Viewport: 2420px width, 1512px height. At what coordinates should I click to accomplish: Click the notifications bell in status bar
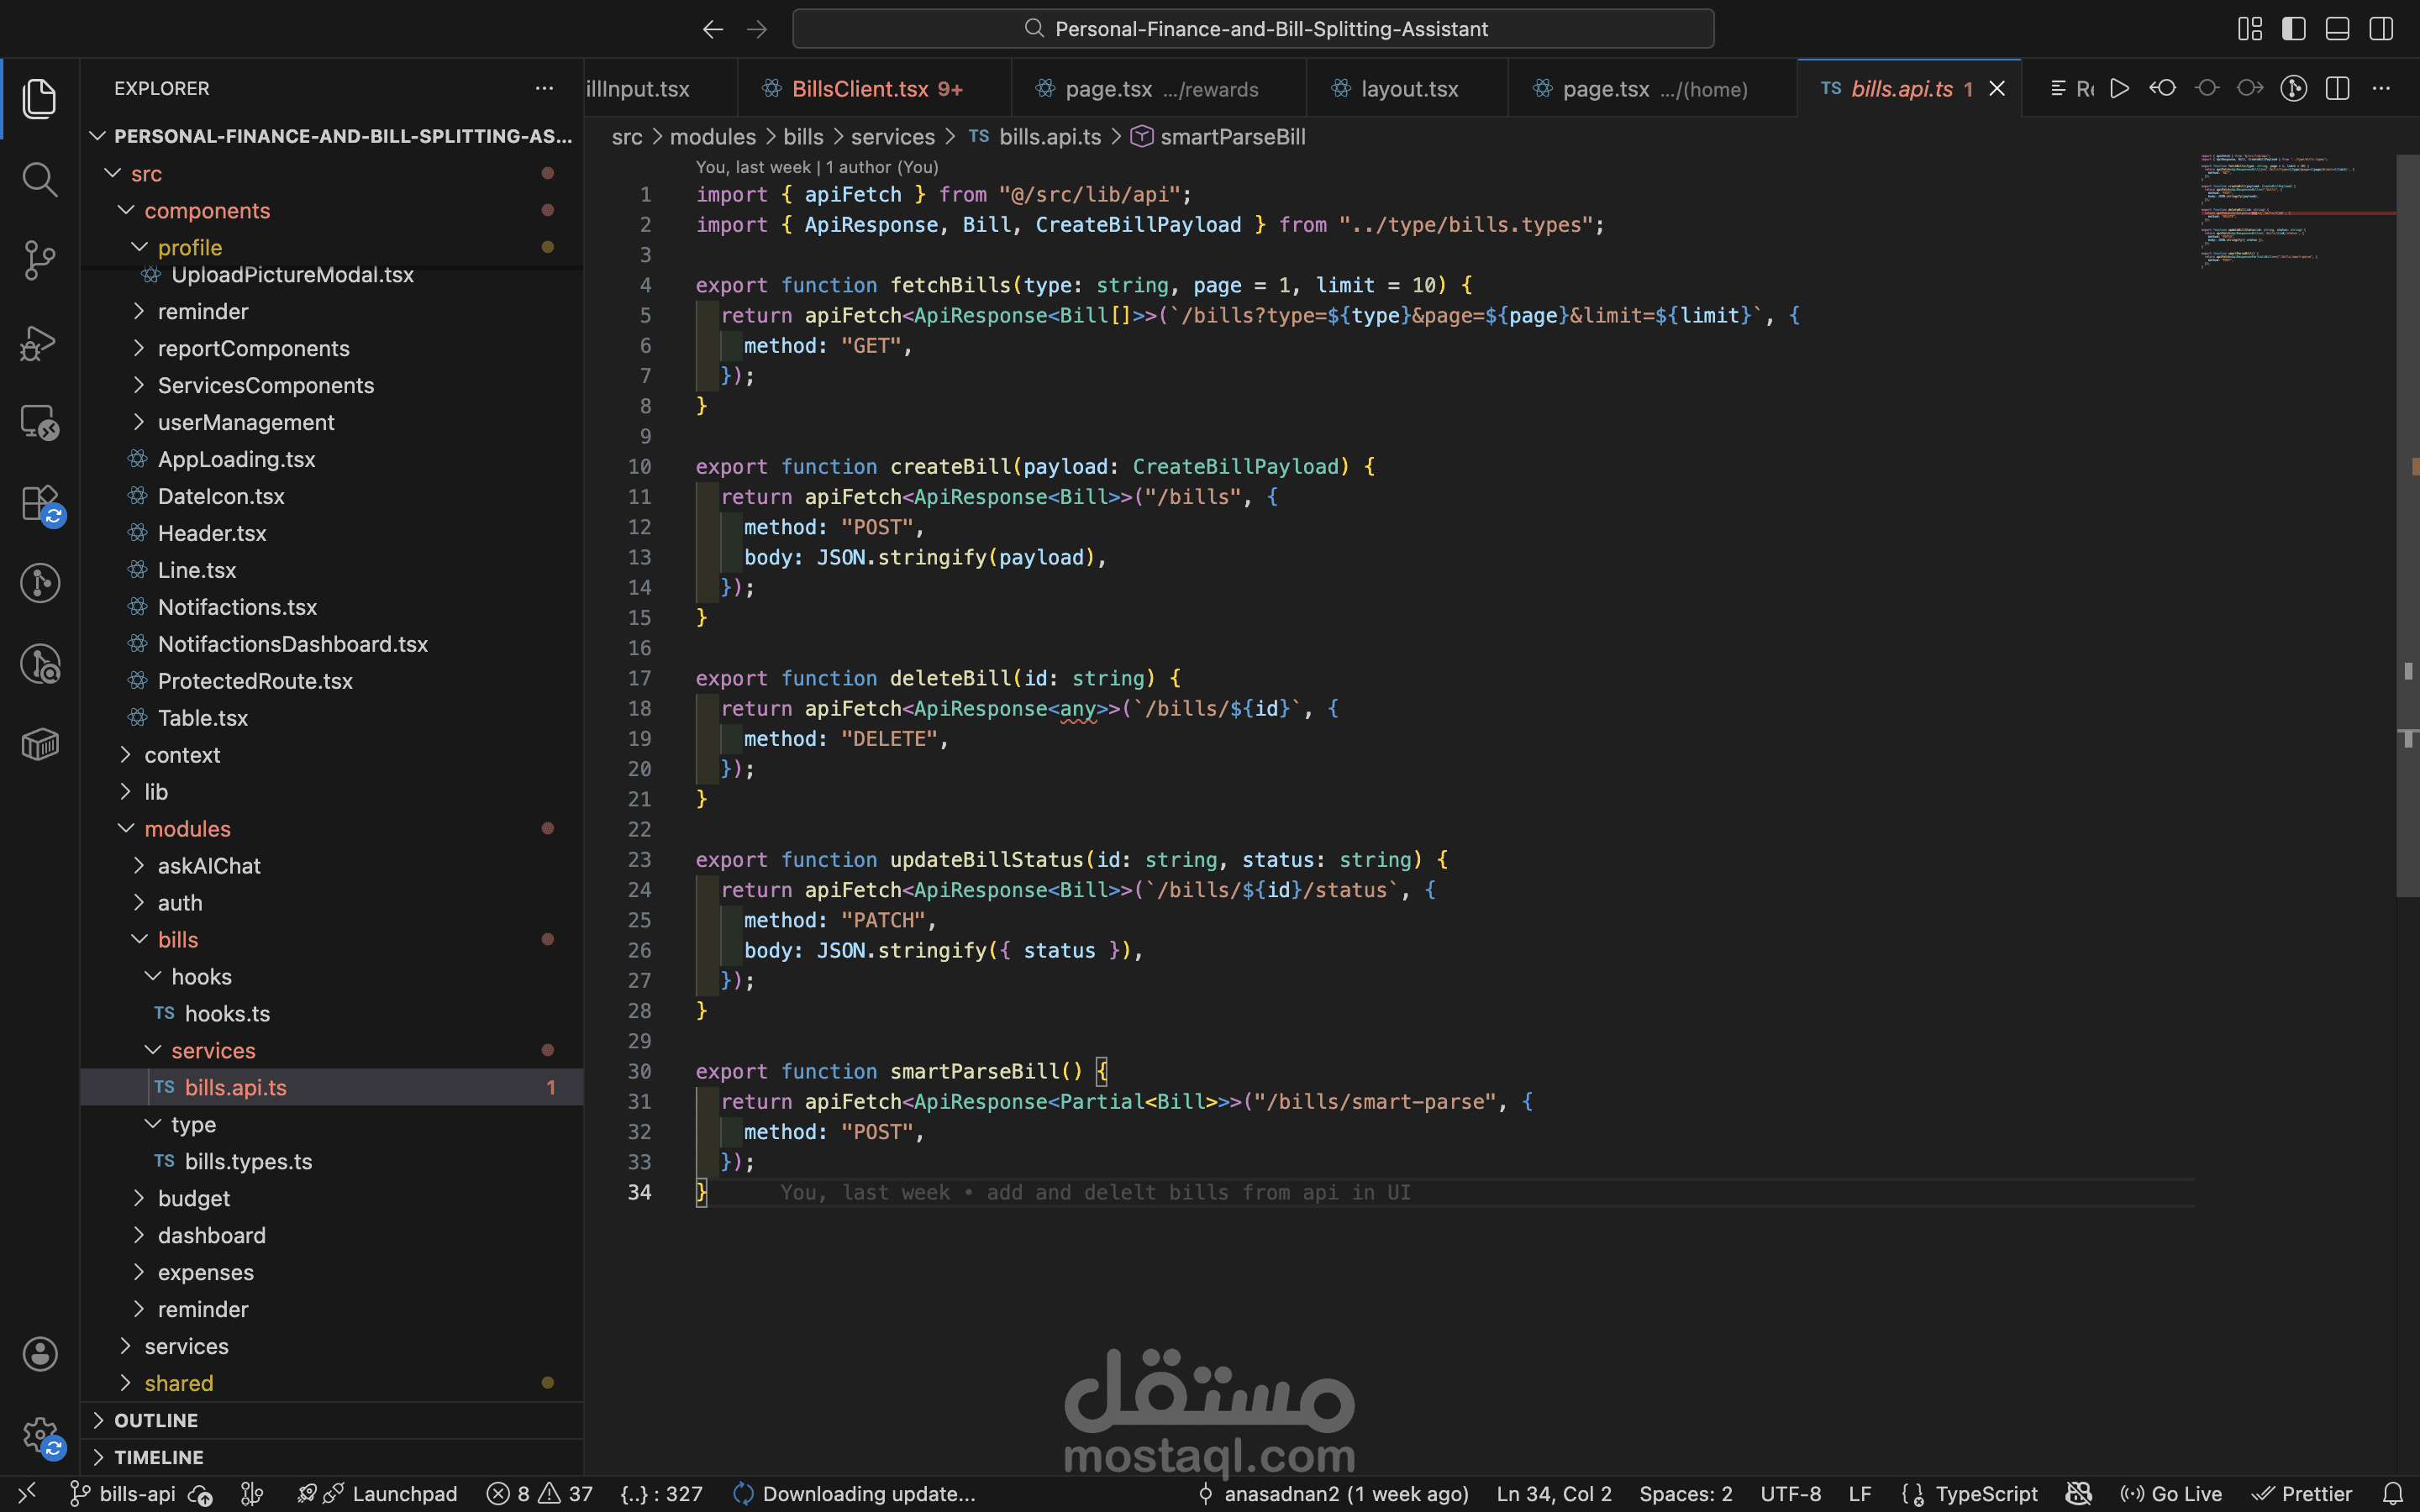pos(2393,1494)
